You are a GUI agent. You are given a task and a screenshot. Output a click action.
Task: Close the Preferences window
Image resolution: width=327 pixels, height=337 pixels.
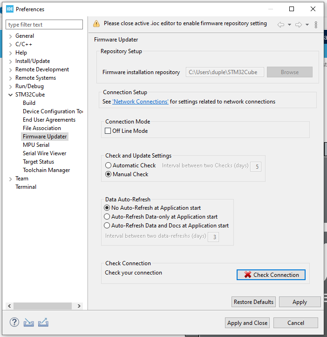pos(313,9)
